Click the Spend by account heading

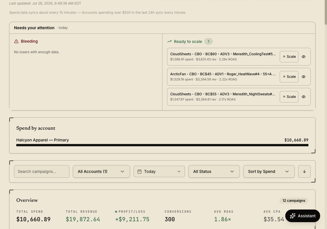(x=36, y=128)
